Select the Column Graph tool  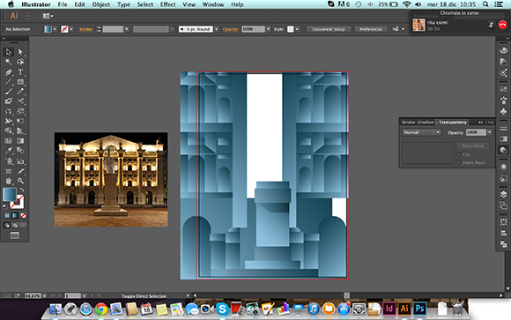point(20,160)
